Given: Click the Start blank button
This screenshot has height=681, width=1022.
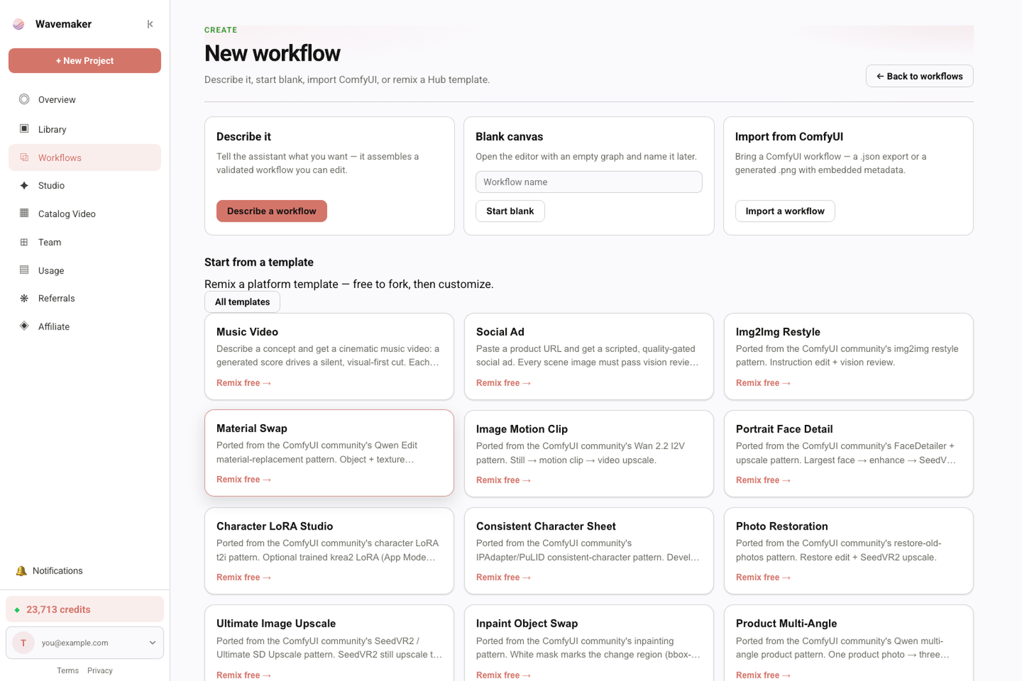Looking at the screenshot, I should (510, 211).
